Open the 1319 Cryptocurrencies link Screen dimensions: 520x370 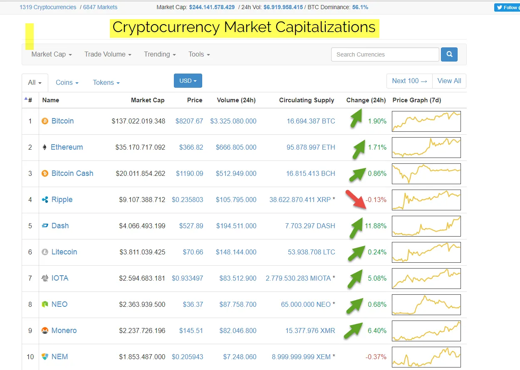pyautogui.click(x=48, y=7)
